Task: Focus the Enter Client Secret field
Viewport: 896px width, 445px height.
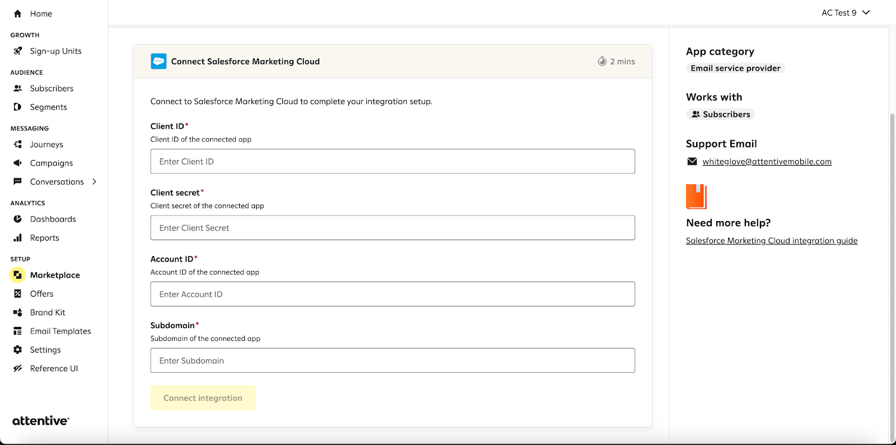Action: tap(393, 228)
